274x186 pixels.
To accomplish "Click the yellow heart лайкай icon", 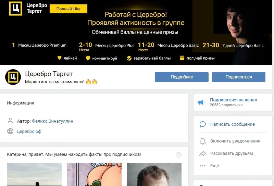I will pyautogui.click(x=60, y=58).
